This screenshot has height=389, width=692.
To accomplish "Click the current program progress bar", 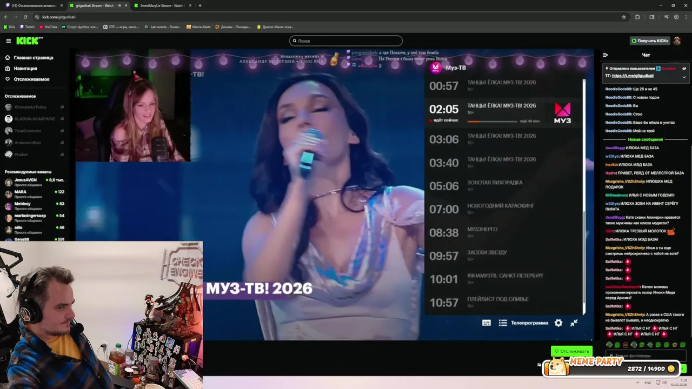I will pos(492,121).
